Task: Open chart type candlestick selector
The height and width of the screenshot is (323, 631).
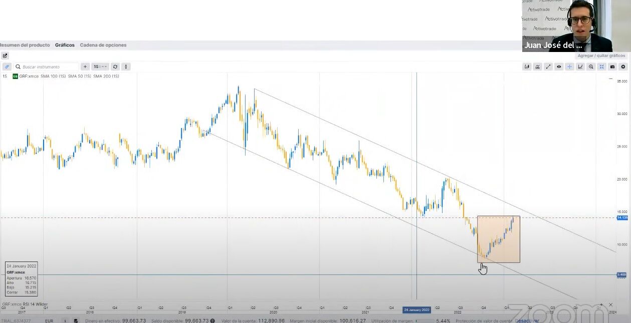Action: tap(527, 66)
